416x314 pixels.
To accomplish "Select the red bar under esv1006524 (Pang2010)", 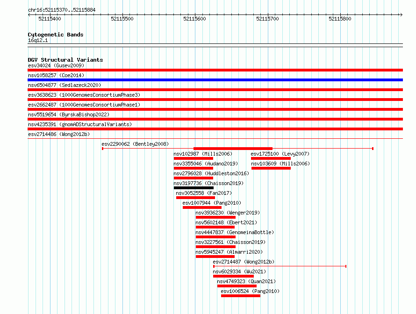I will tap(241, 296).
